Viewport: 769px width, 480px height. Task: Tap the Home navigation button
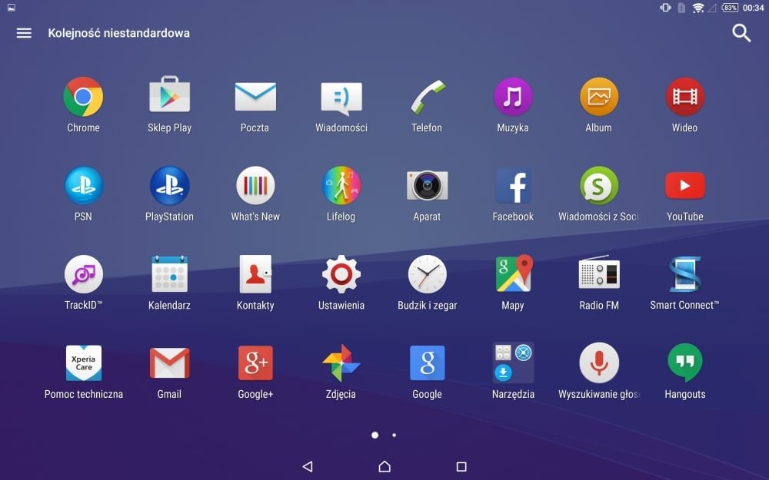(384, 466)
